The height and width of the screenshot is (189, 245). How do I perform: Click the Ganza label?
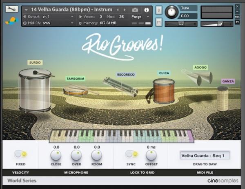tap(228, 81)
